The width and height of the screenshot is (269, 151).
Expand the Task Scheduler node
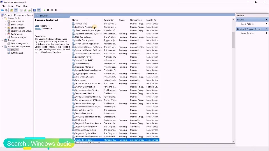(6, 22)
